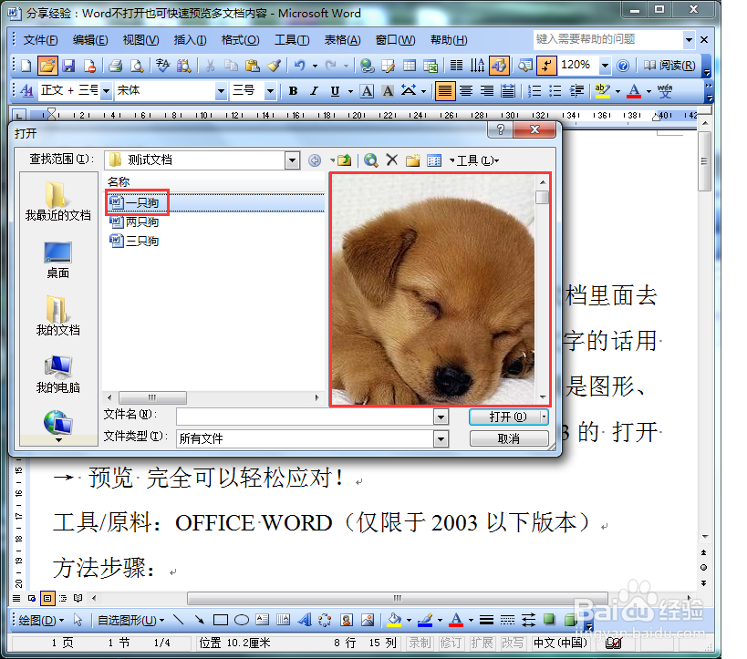Click the Insert Table icon
The image size is (747, 659).
409,64
